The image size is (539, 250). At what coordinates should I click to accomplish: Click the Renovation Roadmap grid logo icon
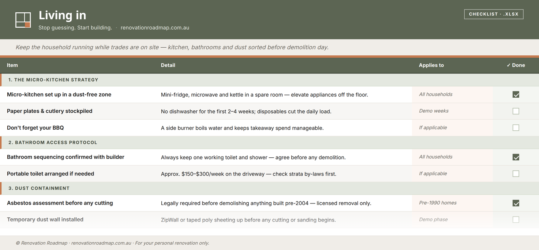click(x=23, y=20)
